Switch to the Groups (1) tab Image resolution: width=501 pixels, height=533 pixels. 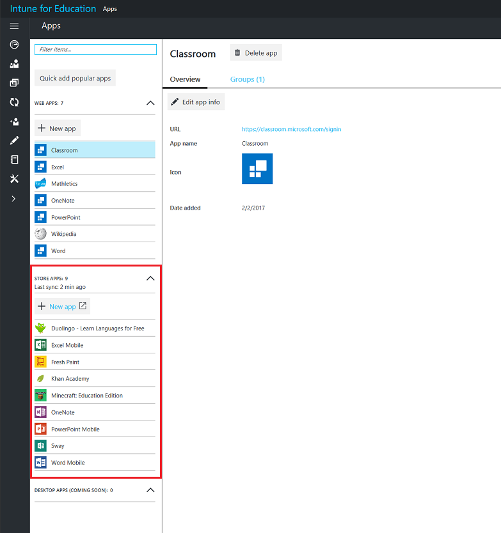click(248, 79)
